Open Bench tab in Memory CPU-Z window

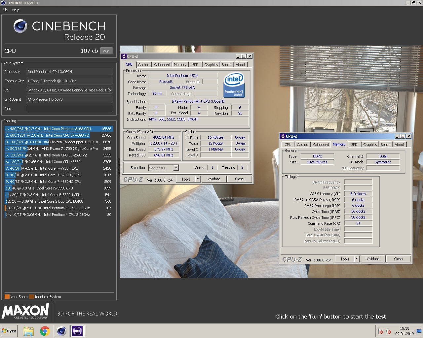[x=386, y=145]
